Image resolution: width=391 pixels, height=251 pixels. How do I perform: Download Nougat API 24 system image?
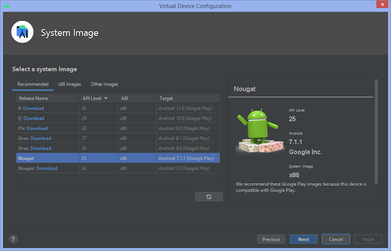click(x=47, y=168)
